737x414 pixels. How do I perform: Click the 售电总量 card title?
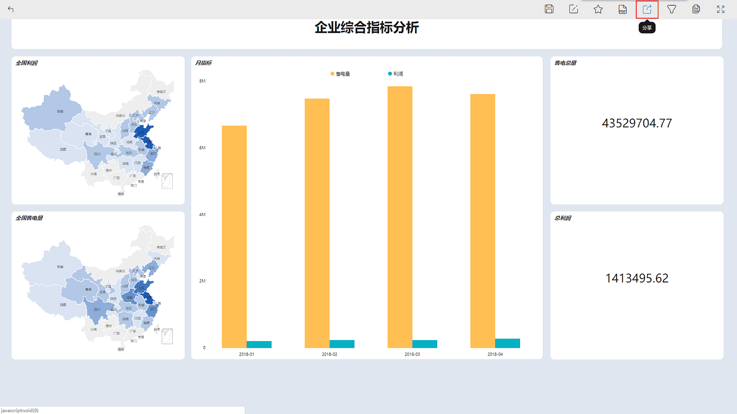(565, 63)
